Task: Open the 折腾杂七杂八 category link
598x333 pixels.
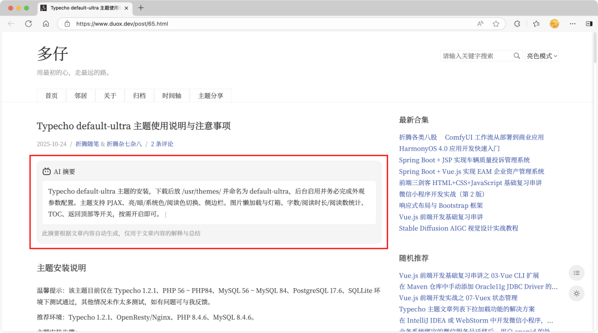Action: coord(124,144)
